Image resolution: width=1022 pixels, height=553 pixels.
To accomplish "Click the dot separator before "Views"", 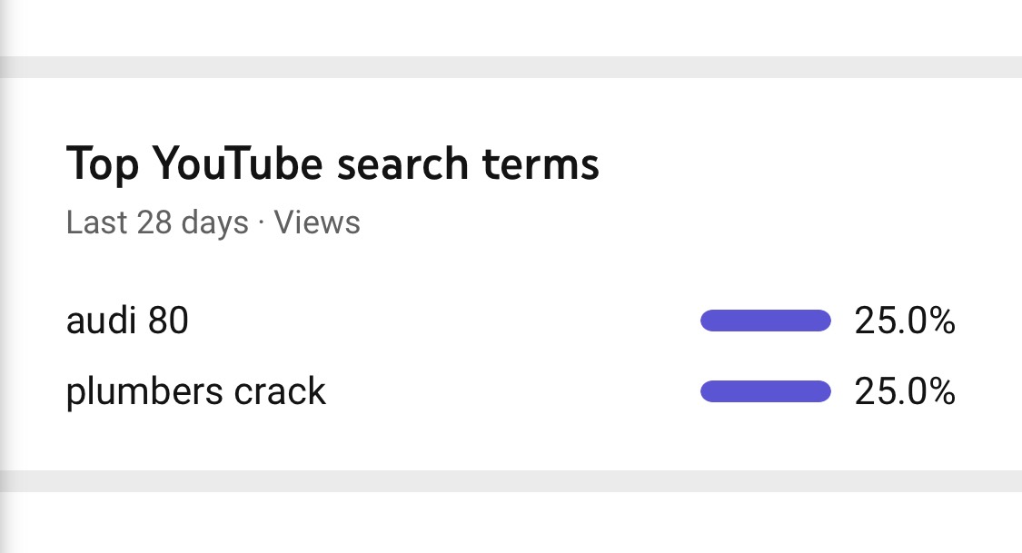I will tap(262, 222).
